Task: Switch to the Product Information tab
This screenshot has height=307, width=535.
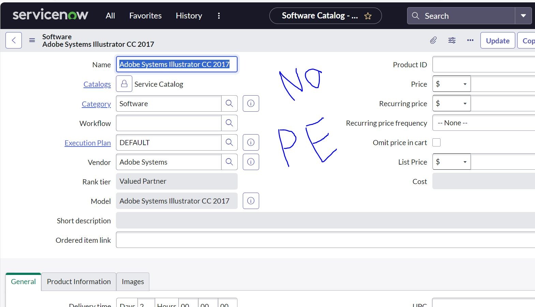Action: (x=79, y=282)
